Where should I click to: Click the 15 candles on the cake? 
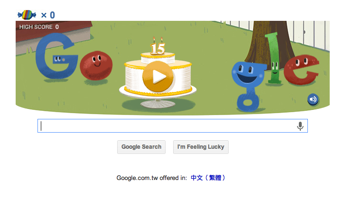tap(157, 46)
